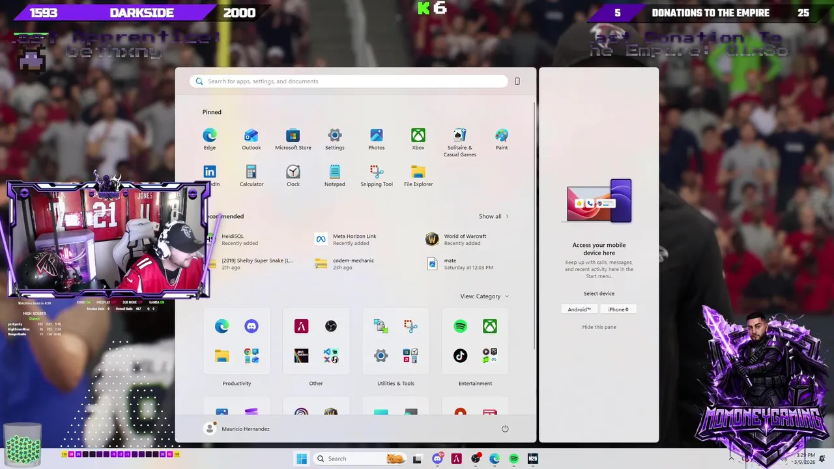
Task: Open Notepad from pinned apps
Action: pos(334,175)
